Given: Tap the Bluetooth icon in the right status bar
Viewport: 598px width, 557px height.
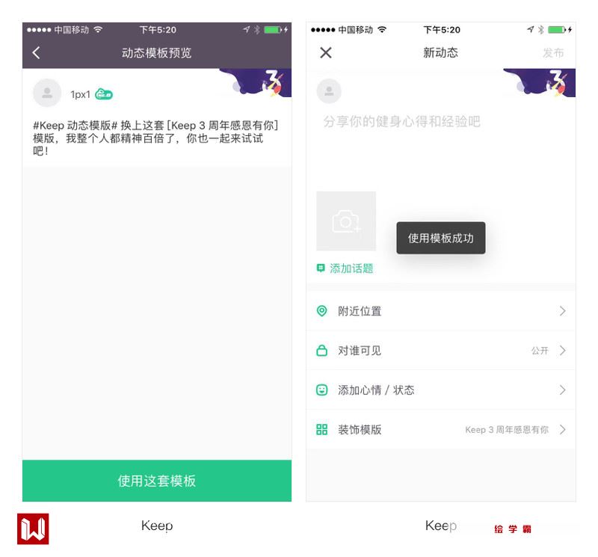Looking at the screenshot, I should (x=540, y=29).
